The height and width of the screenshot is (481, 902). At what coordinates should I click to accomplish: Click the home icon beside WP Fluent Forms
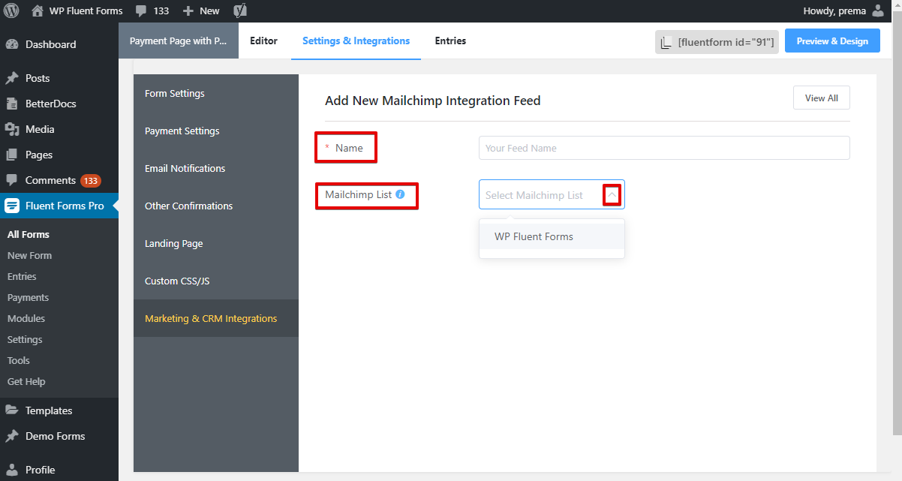[38, 11]
